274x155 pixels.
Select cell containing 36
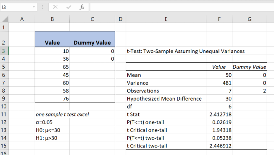click(52, 59)
